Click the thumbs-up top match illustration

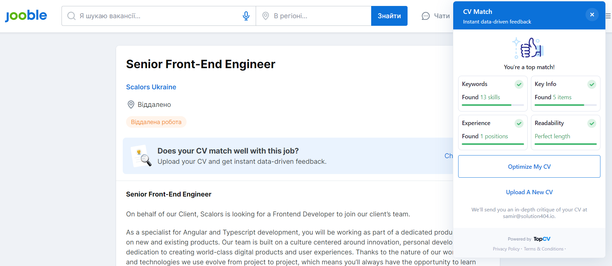tap(529, 48)
